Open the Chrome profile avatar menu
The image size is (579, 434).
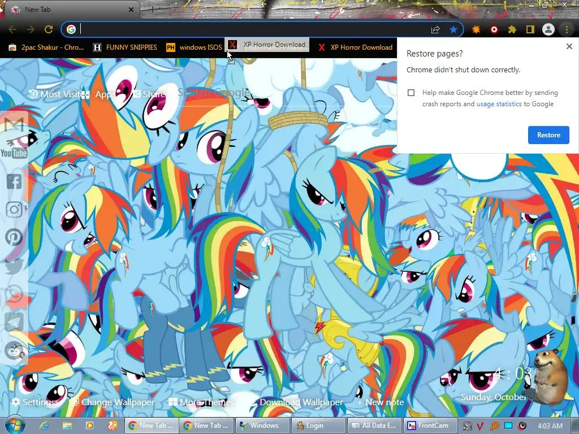pos(548,29)
